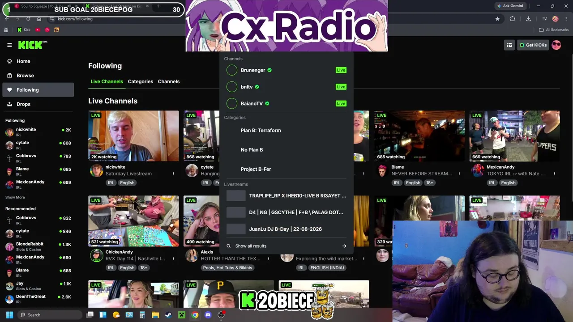This screenshot has width=573, height=322.
Task: Open JuanLu DJ B-Day livestream result
Action: 286,229
